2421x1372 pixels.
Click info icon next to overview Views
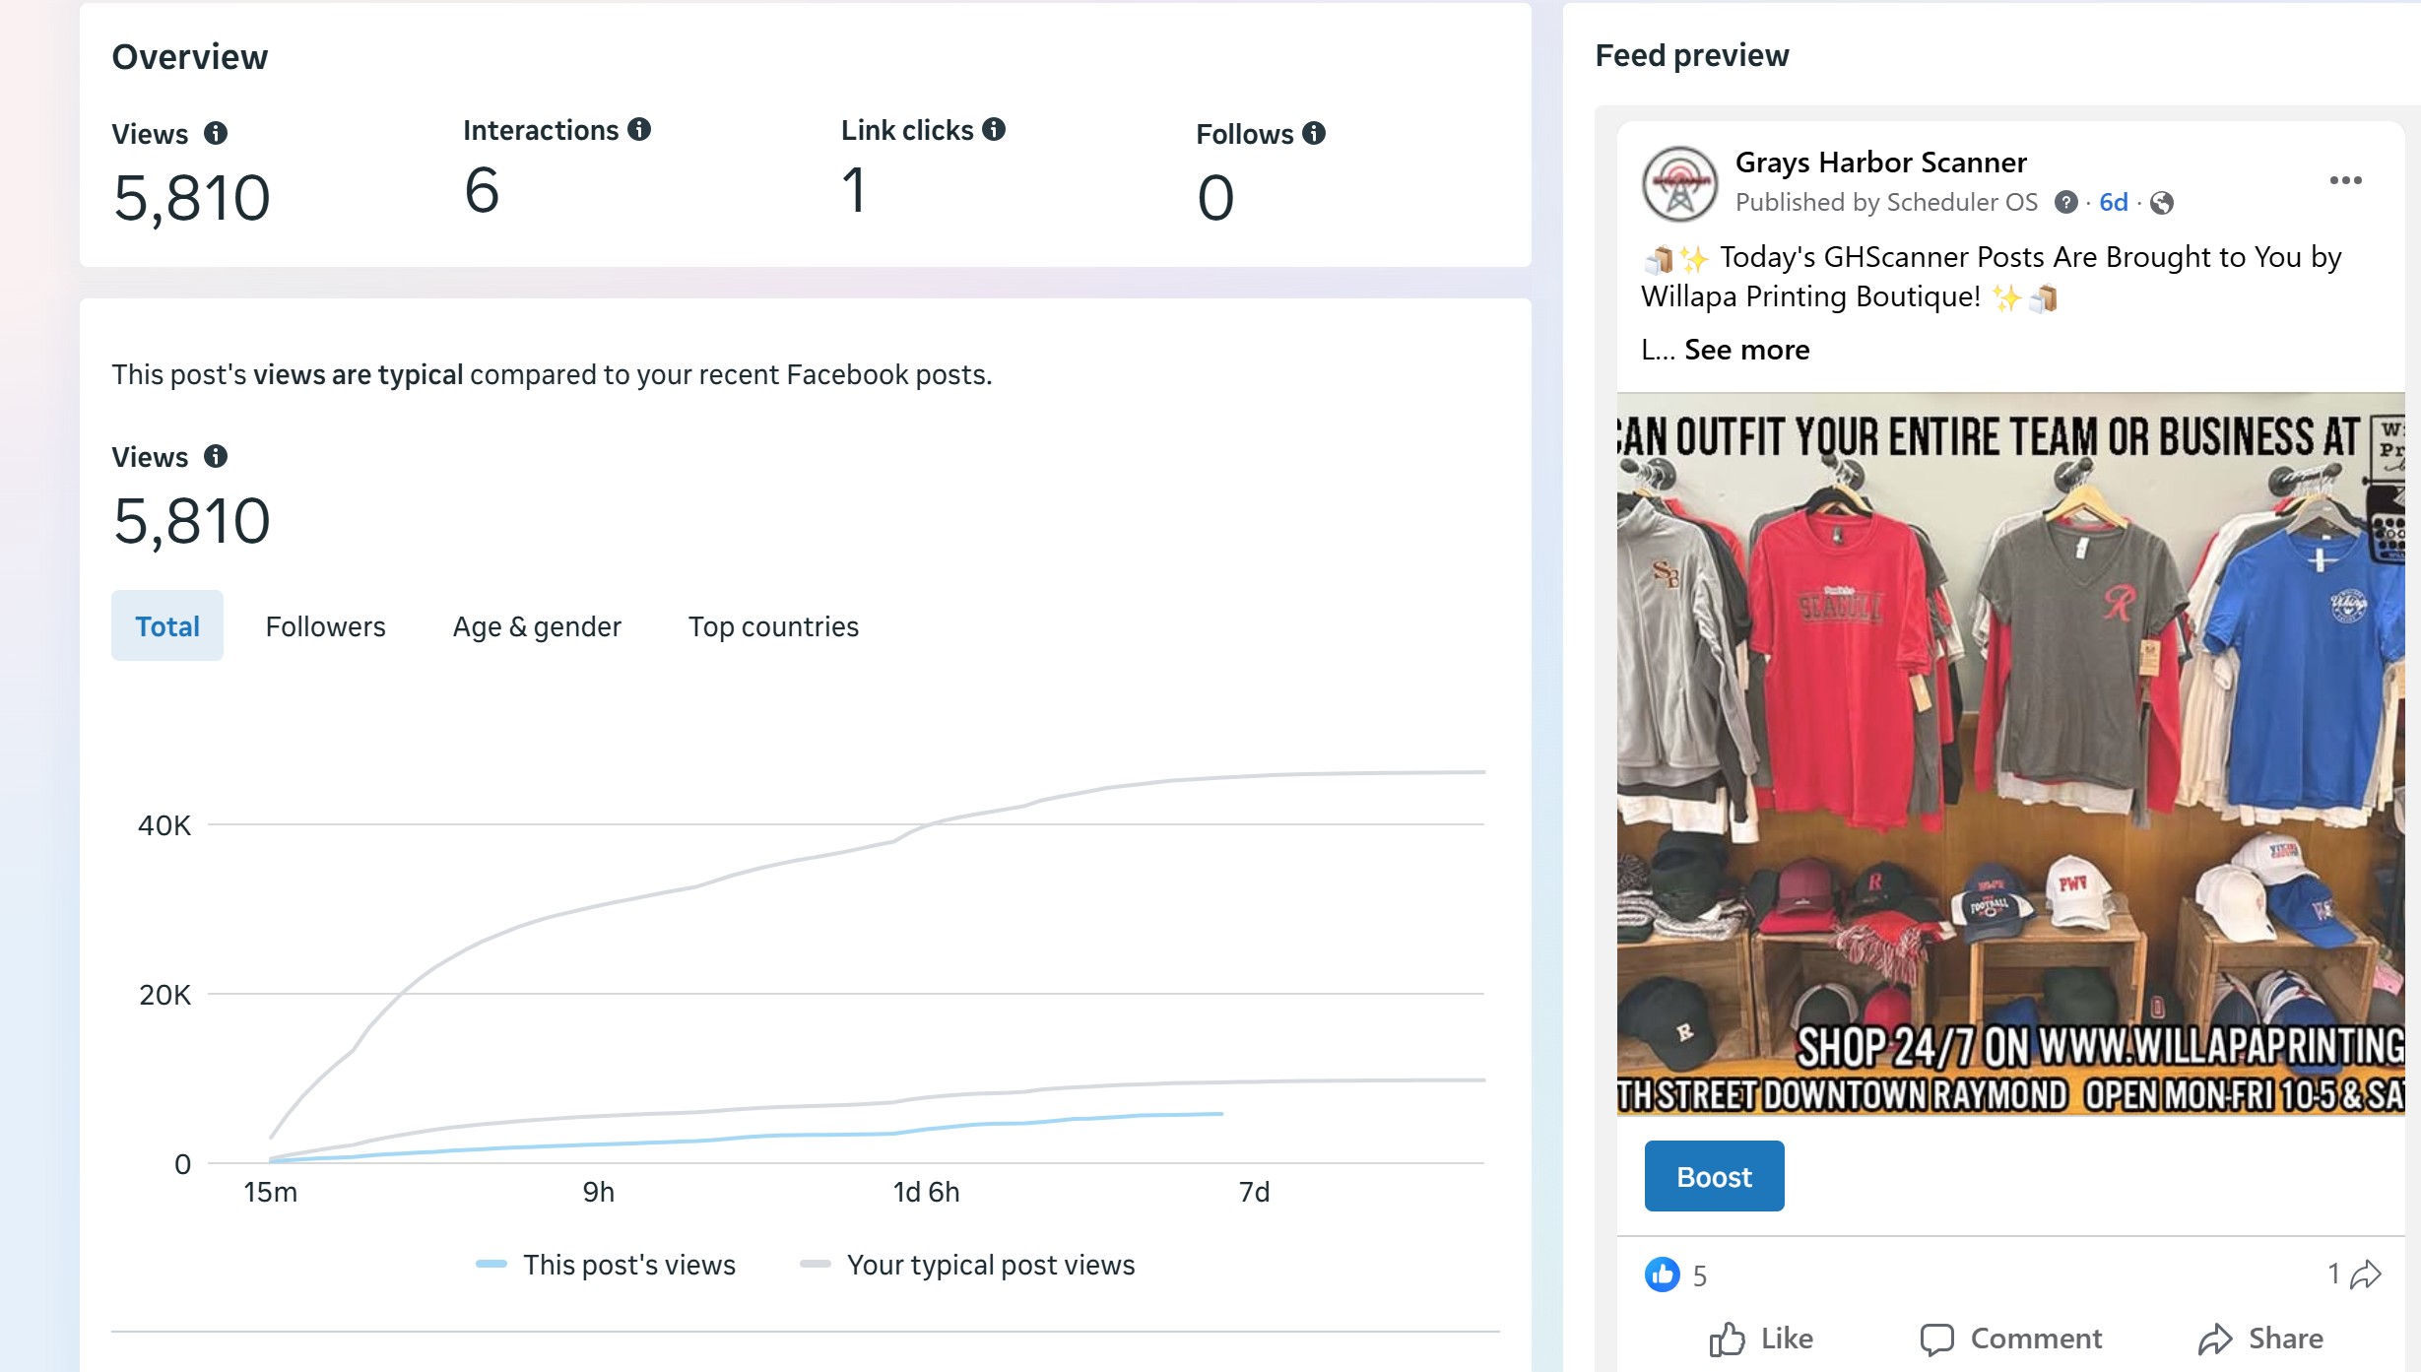[216, 133]
